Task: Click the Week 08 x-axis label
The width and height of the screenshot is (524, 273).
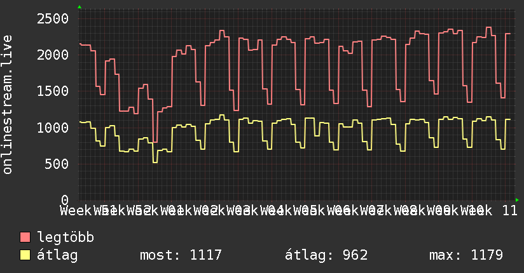Action: [x=389, y=211]
